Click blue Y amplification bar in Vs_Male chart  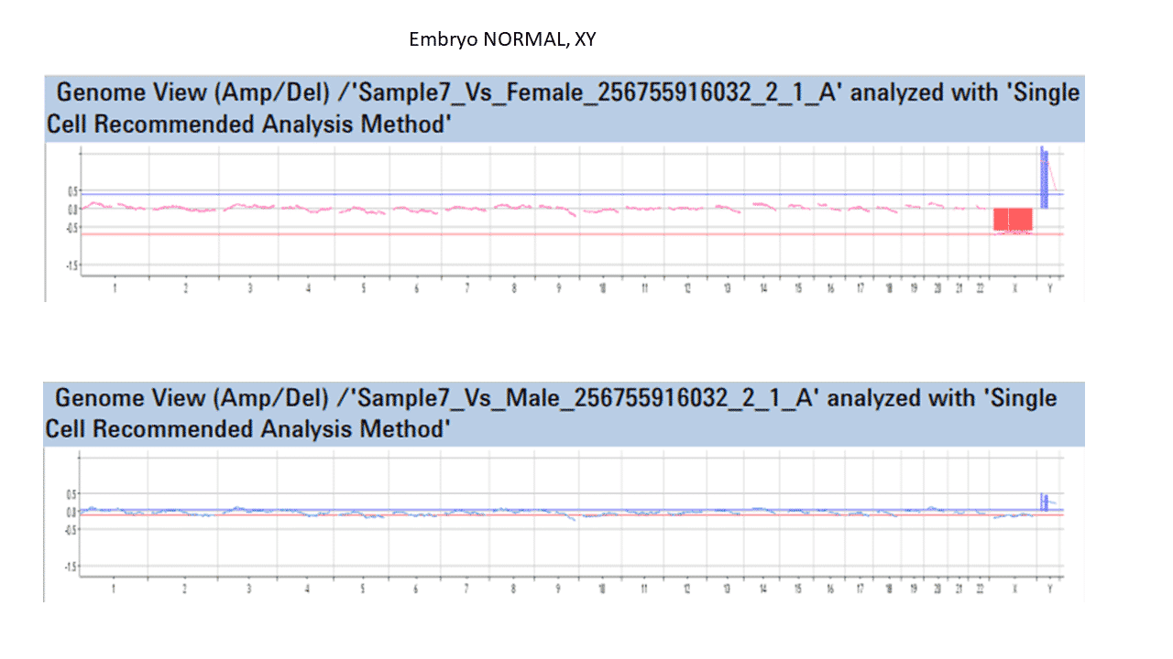pyautogui.click(x=1044, y=502)
